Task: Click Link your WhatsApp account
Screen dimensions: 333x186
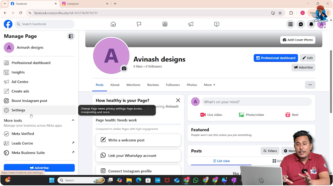Action: (138, 155)
